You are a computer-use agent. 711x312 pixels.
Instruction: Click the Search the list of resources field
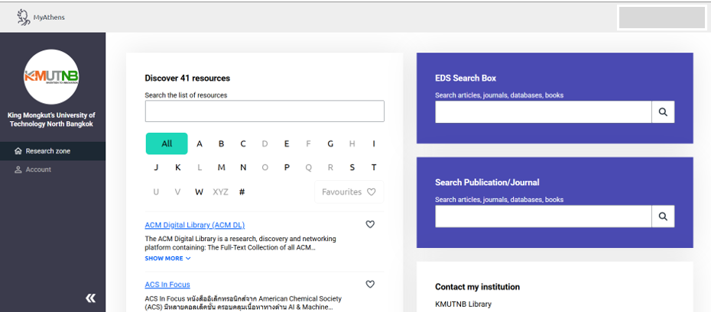(265, 111)
